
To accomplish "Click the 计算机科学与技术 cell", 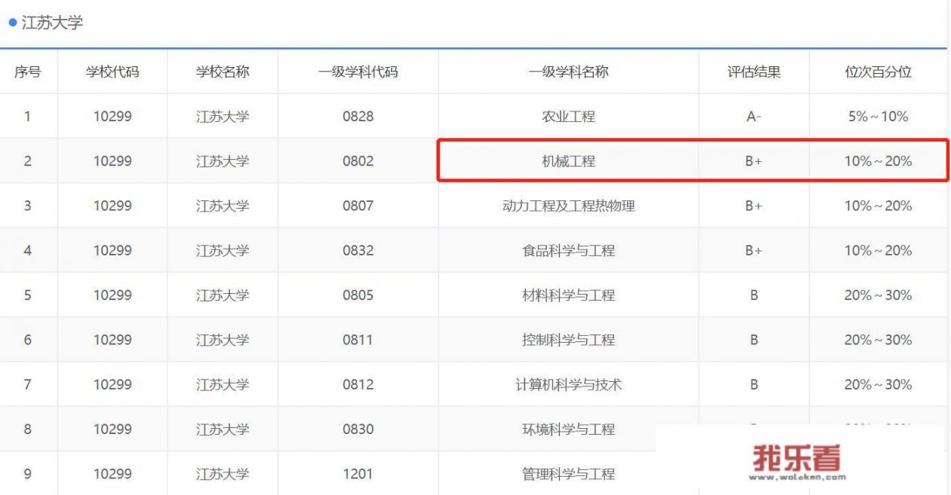I will click(569, 384).
